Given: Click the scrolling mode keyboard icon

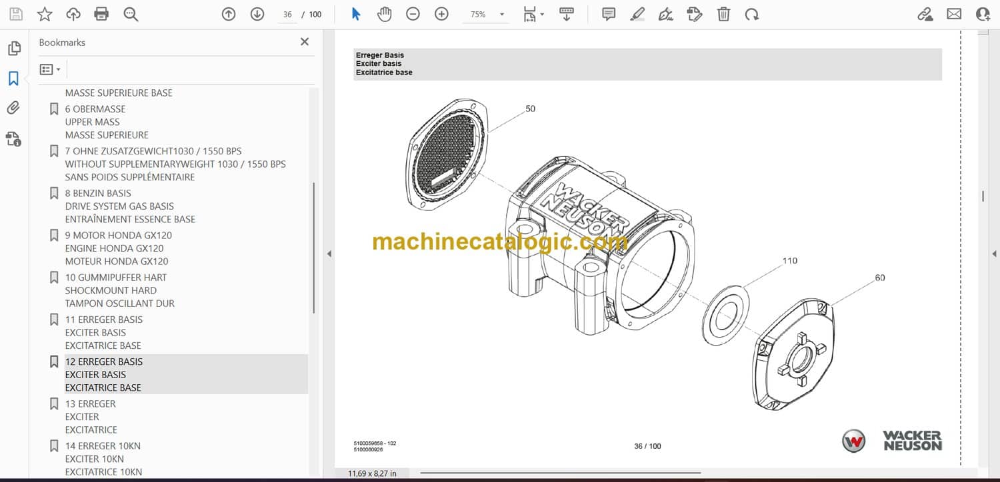Looking at the screenshot, I should (567, 14).
